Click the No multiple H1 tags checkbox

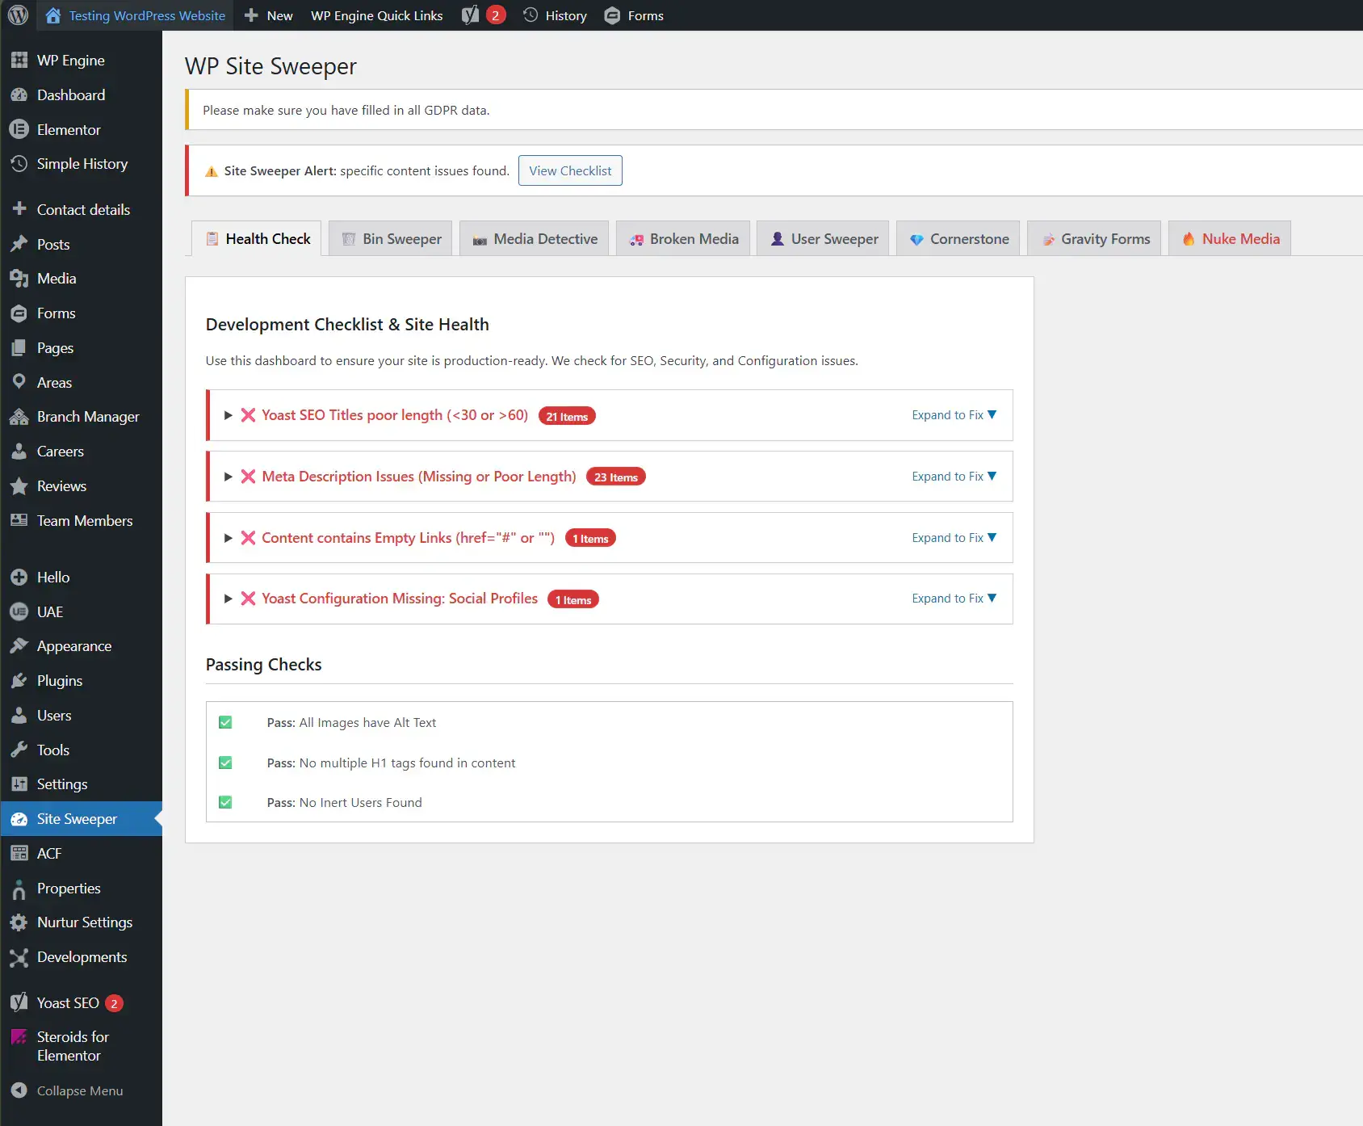(225, 763)
